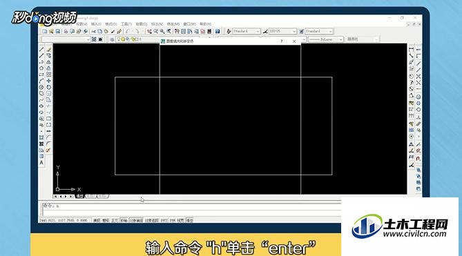The width and height of the screenshot is (462, 256).
Task: Select the Array tool in modify toolbar
Action: point(48,75)
